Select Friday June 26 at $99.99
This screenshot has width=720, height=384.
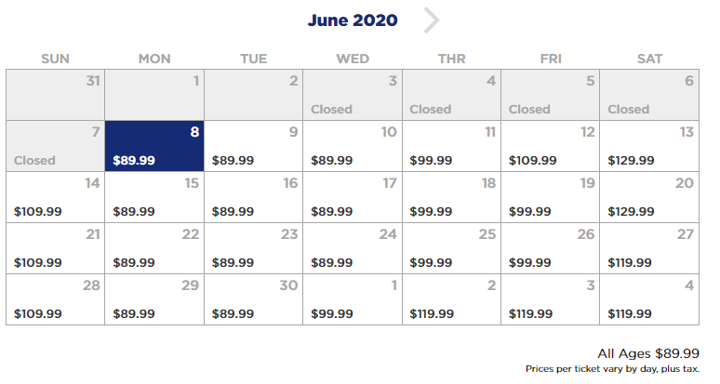click(x=550, y=248)
